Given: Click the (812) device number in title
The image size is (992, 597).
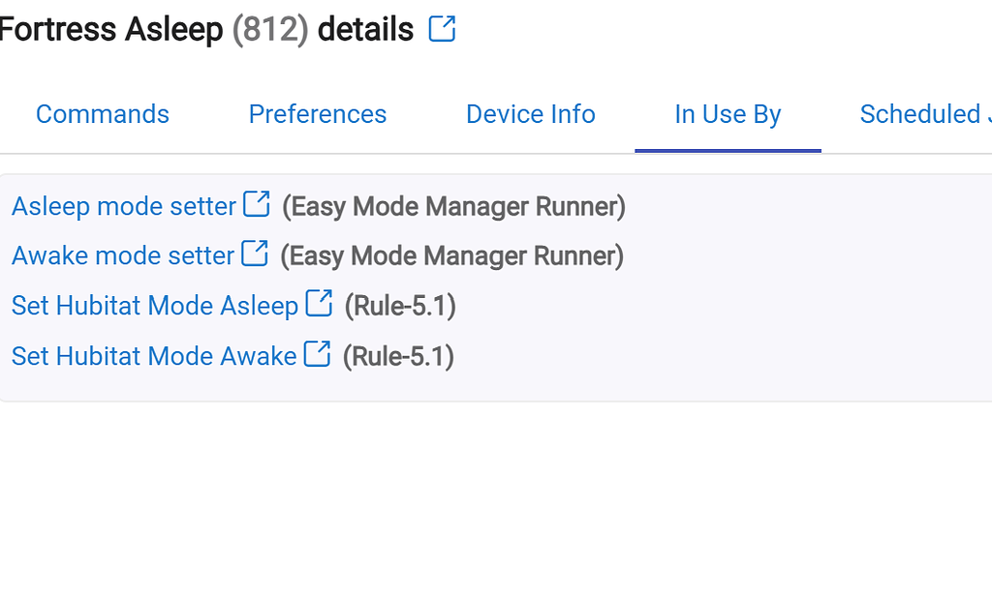Looking at the screenshot, I should pos(265,29).
